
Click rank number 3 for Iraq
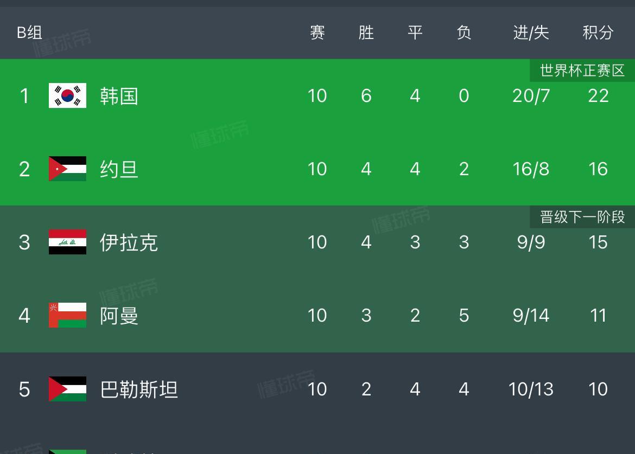coord(24,242)
